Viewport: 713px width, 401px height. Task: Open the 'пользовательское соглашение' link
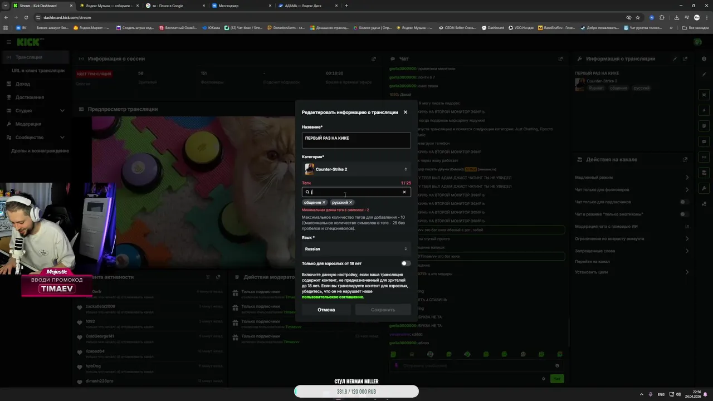[x=333, y=297]
